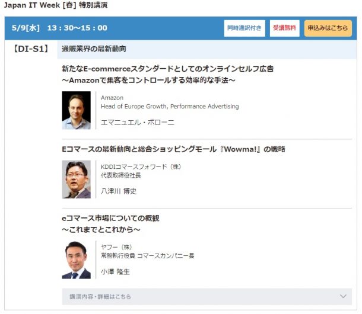Screen dimensions: 362x314
Task: Select the 通販業界の最新動向 session heading
Action: coord(94,49)
